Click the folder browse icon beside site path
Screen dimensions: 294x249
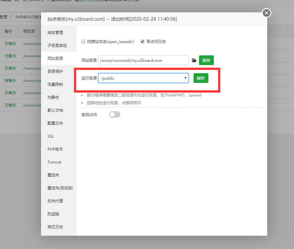tap(194, 60)
